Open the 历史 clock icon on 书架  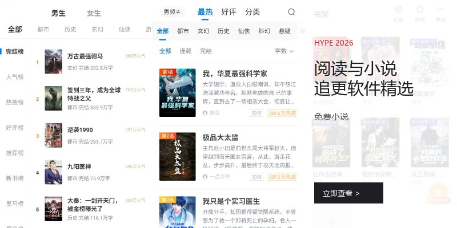coord(399,10)
